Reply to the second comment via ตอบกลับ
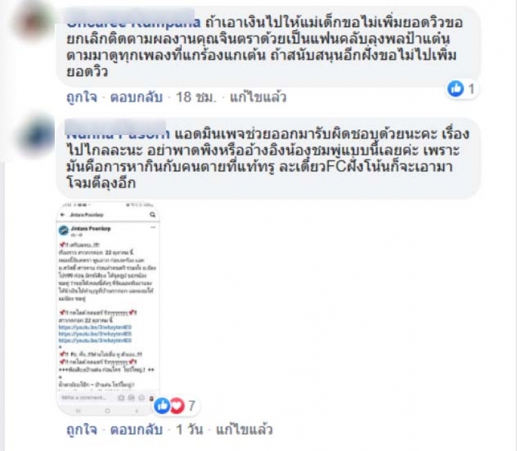The image size is (517, 451). pos(136,430)
